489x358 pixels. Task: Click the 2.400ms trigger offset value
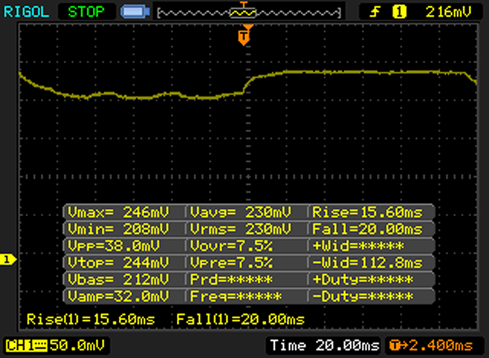tap(441, 346)
